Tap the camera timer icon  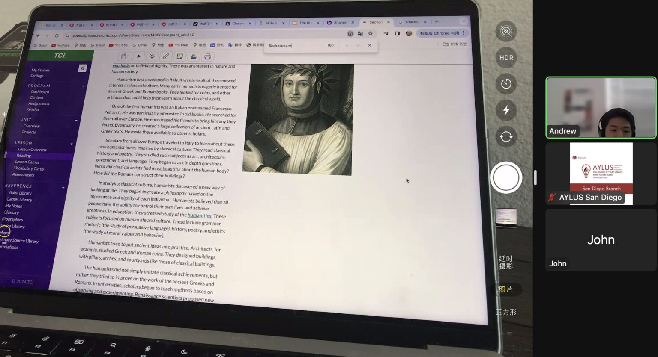506,84
